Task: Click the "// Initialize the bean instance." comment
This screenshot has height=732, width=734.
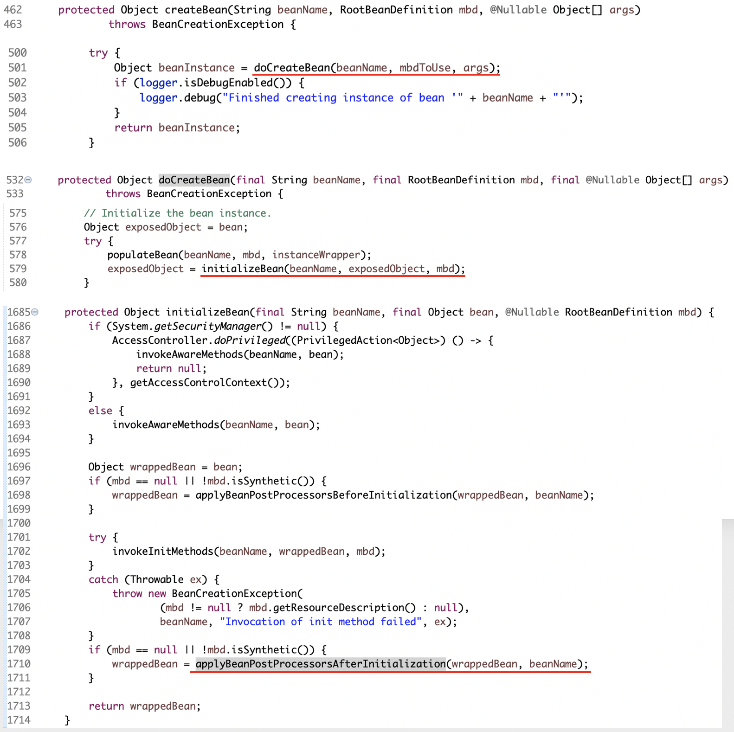Action: point(177,213)
